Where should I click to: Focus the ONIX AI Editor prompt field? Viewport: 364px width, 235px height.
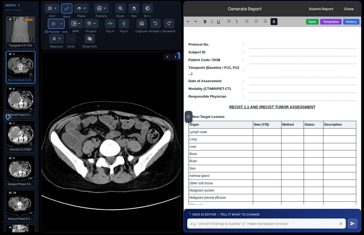[266, 224]
